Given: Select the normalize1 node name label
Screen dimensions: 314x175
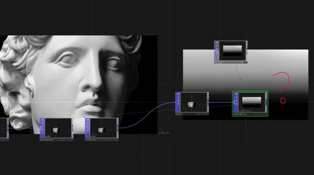Looking at the screenshot, I should click(91, 140).
